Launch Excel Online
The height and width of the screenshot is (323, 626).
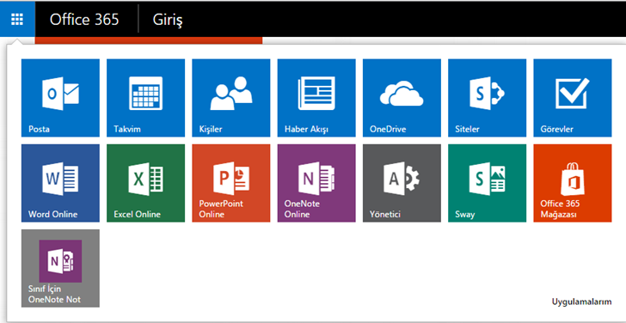tap(145, 183)
